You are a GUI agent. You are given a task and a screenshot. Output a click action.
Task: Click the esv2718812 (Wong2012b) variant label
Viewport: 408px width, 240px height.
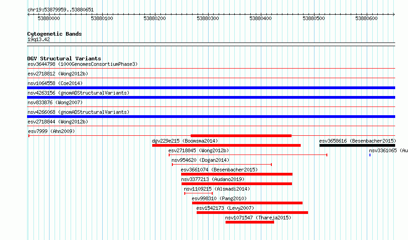coord(58,74)
